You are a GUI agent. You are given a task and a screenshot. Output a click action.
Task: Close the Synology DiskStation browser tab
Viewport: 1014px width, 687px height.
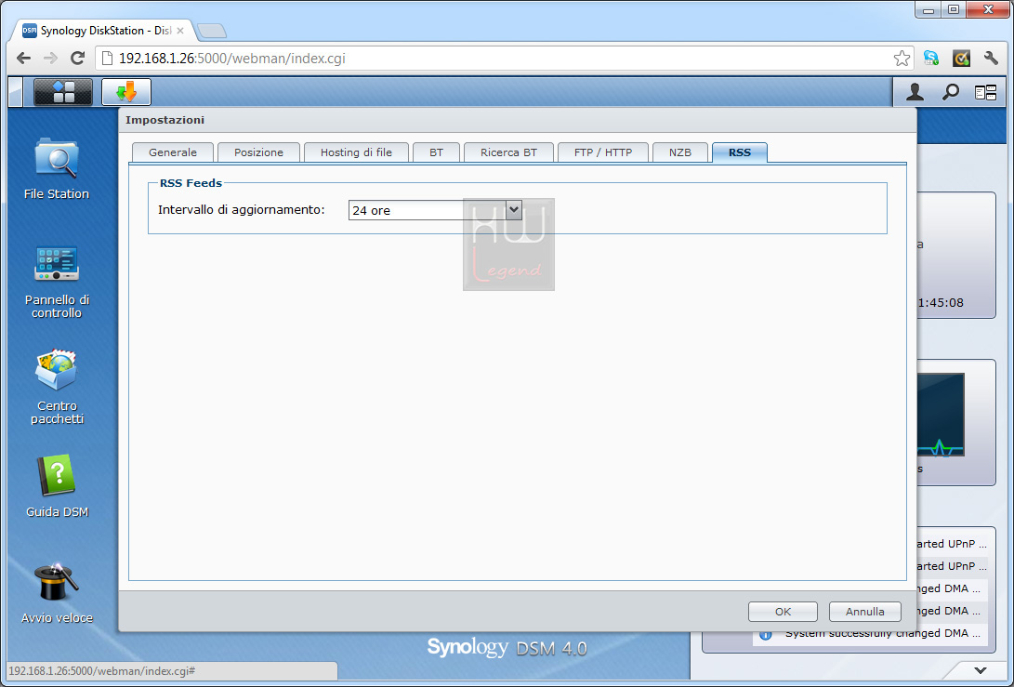179,31
